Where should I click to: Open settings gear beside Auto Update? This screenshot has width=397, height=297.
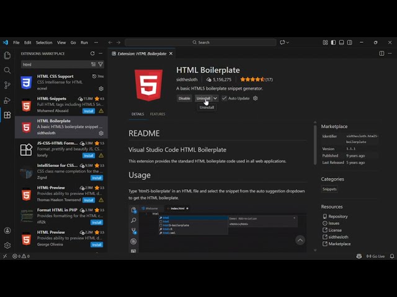[255, 98]
